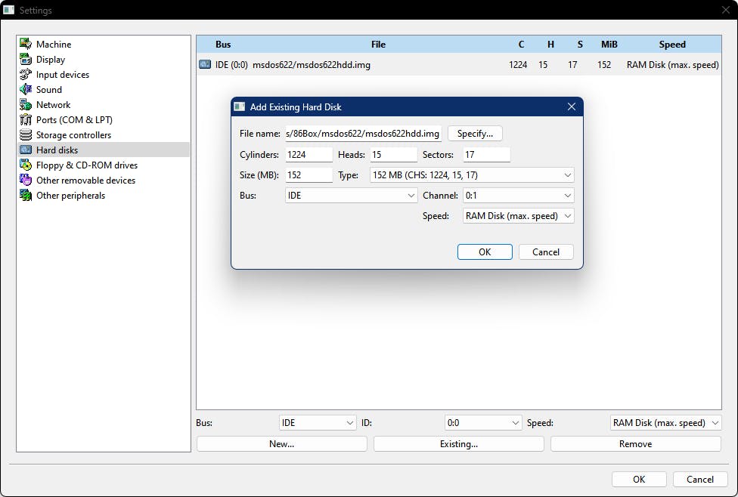Click the Machine category icon

[26, 44]
